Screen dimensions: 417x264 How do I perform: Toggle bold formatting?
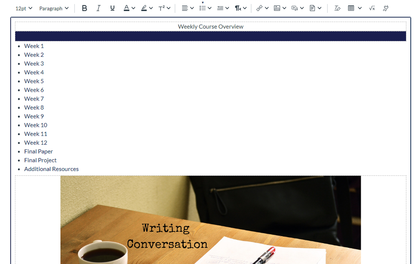pyautogui.click(x=84, y=8)
